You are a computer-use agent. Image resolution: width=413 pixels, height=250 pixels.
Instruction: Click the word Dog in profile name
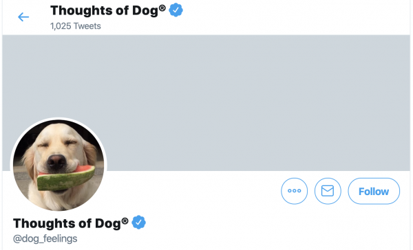(108, 224)
